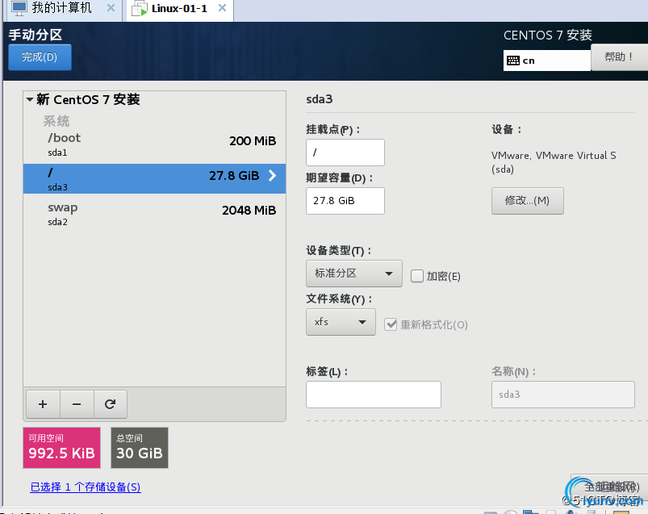The height and width of the screenshot is (514, 648).
Task: Click the remove mount point minus icon
Action: [x=77, y=404]
